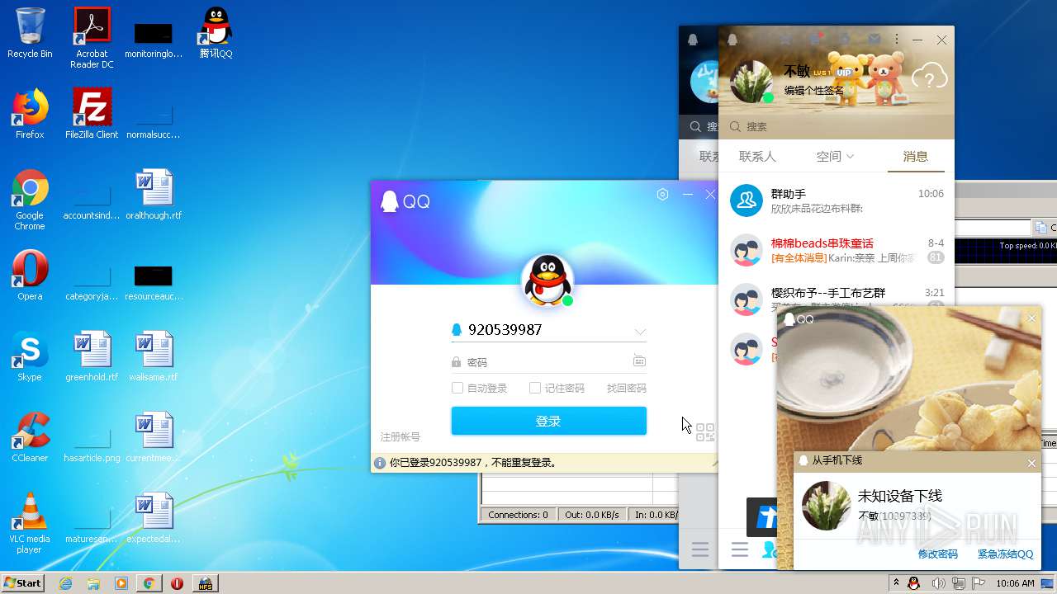This screenshot has height=594, width=1057.
Task: Click Connections: 0 status in HFS window
Action: (518, 515)
